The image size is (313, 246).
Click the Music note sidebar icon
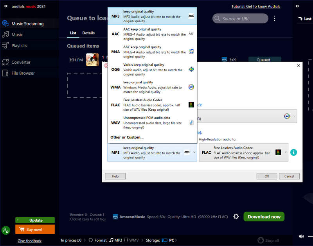click(5, 34)
